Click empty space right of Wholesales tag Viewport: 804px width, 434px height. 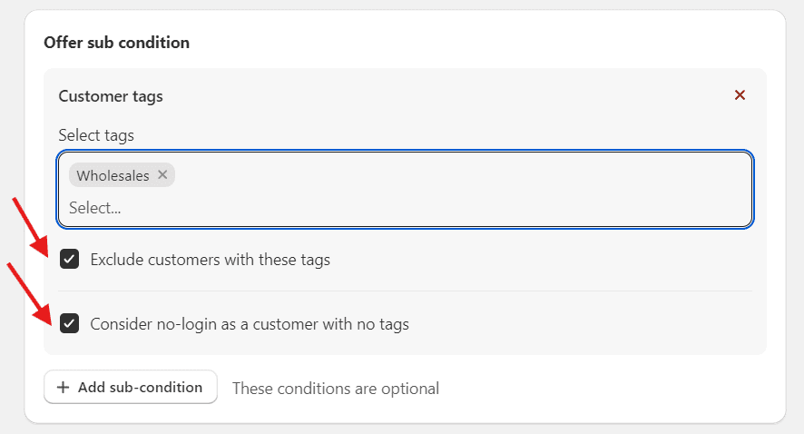(x=454, y=175)
